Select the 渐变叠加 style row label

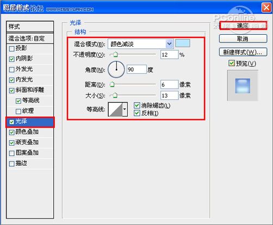[x=27, y=142]
